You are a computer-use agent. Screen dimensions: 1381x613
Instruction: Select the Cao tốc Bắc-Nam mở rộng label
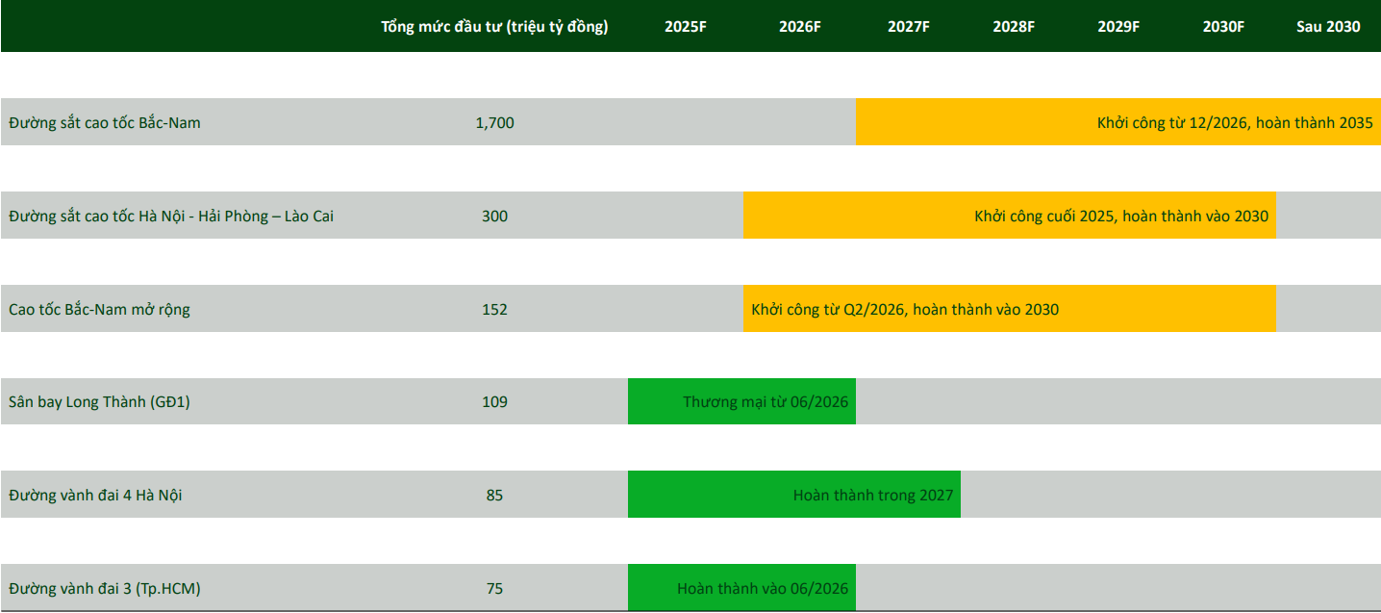point(99,310)
